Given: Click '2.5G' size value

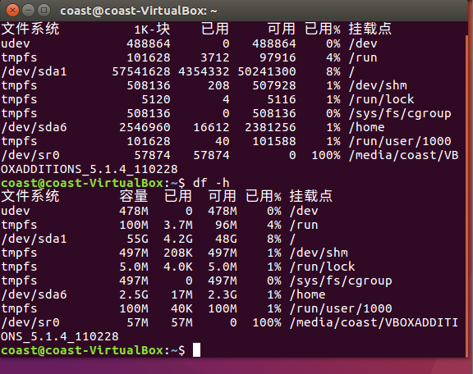Looking at the screenshot, I should point(134,294).
